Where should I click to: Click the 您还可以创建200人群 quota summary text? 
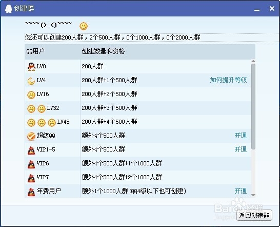[x=112, y=37]
